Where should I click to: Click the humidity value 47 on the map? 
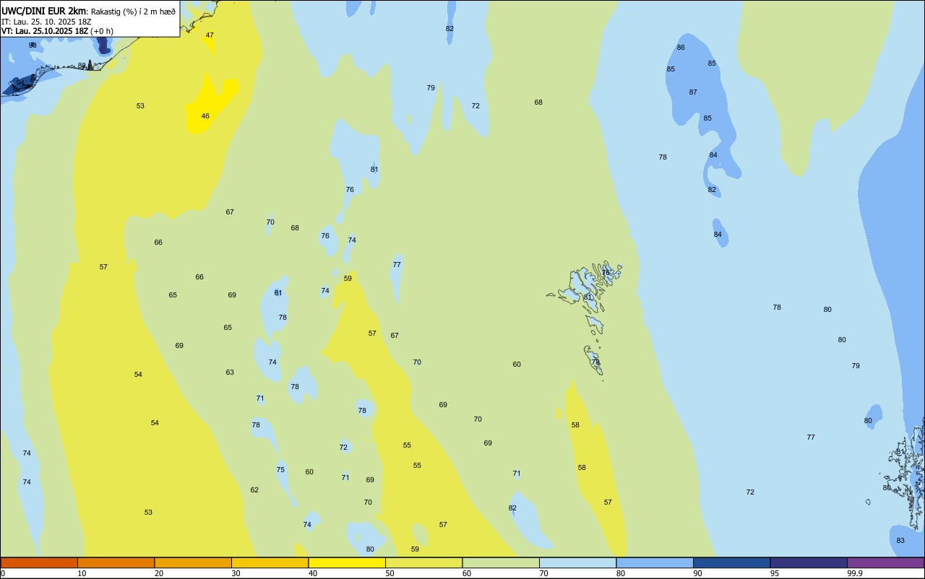(210, 35)
